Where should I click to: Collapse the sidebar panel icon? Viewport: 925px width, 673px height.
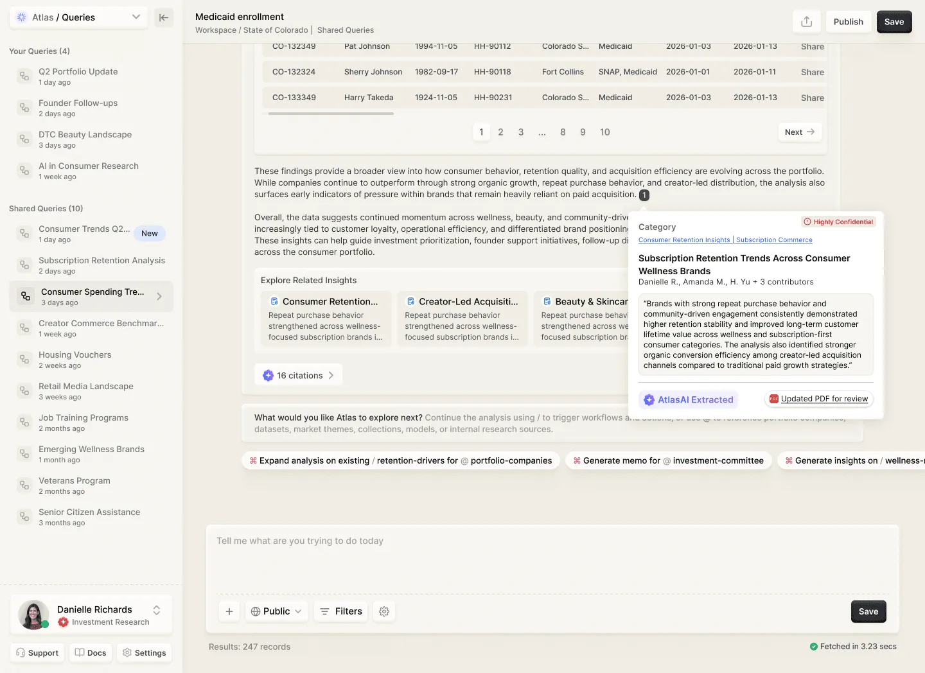coord(164,17)
